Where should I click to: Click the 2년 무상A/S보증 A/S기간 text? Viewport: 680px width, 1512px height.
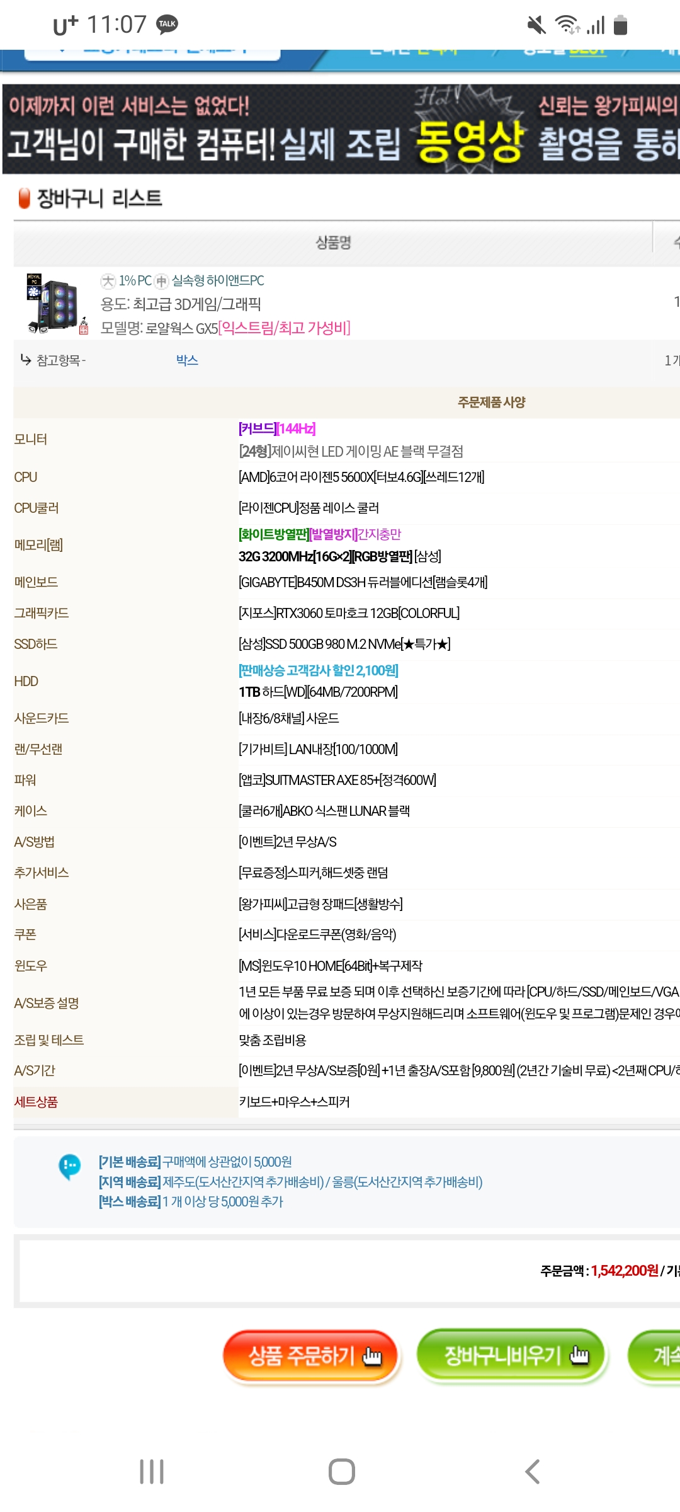(x=459, y=1070)
